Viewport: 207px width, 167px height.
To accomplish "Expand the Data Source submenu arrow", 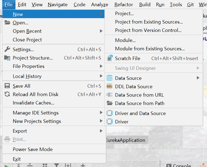I will click(198, 78).
